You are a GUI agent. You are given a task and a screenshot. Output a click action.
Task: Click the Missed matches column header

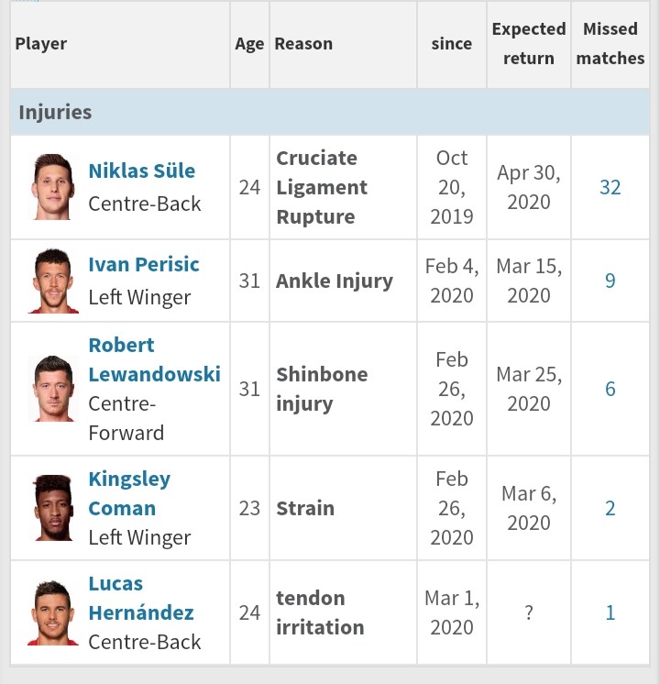610,44
